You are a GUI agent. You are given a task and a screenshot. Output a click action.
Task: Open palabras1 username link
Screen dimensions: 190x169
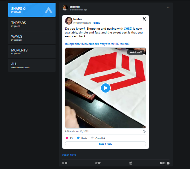point(75,7)
